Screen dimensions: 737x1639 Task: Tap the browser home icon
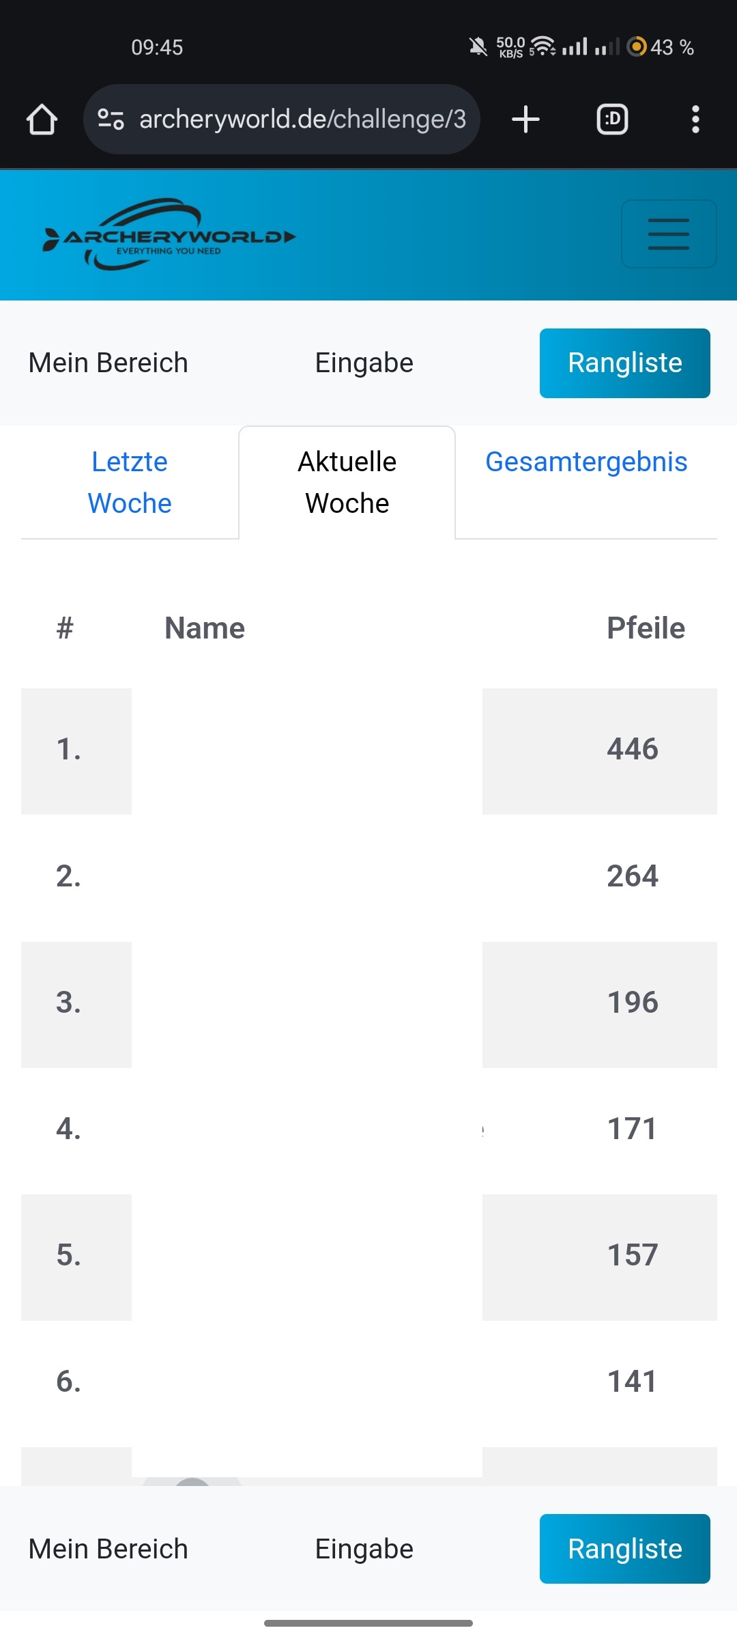pos(42,120)
